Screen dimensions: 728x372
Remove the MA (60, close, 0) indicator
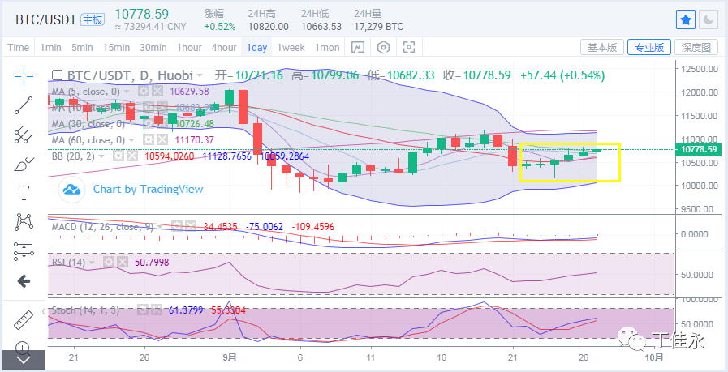click(162, 139)
